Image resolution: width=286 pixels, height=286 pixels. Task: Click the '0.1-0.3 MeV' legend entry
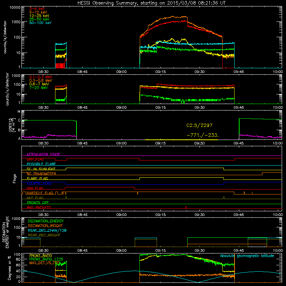(x=41, y=77)
